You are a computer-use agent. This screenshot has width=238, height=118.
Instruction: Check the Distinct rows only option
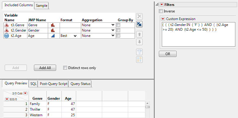pos(65,68)
